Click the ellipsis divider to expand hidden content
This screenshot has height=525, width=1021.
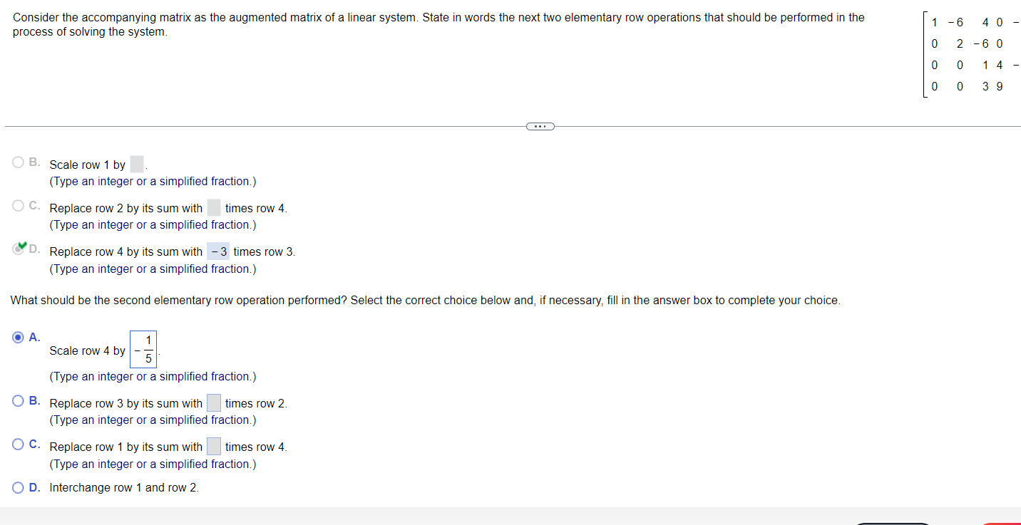[x=540, y=126]
